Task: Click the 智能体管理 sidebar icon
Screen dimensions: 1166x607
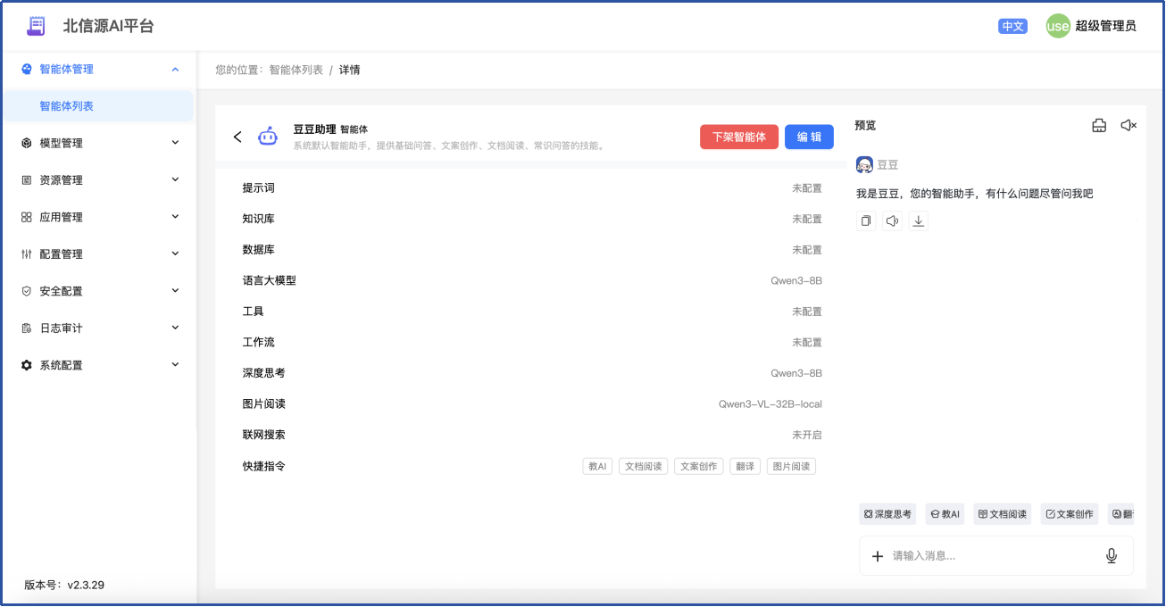Action: pyautogui.click(x=26, y=69)
